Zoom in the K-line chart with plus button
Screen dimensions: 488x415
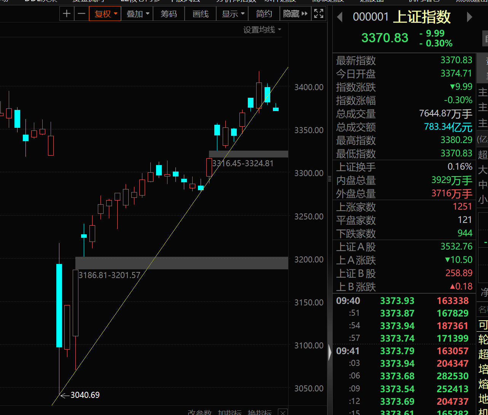tap(67, 14)
